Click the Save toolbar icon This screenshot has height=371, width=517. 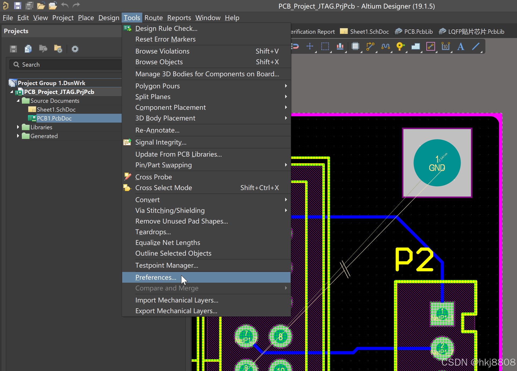click(17, 5)
